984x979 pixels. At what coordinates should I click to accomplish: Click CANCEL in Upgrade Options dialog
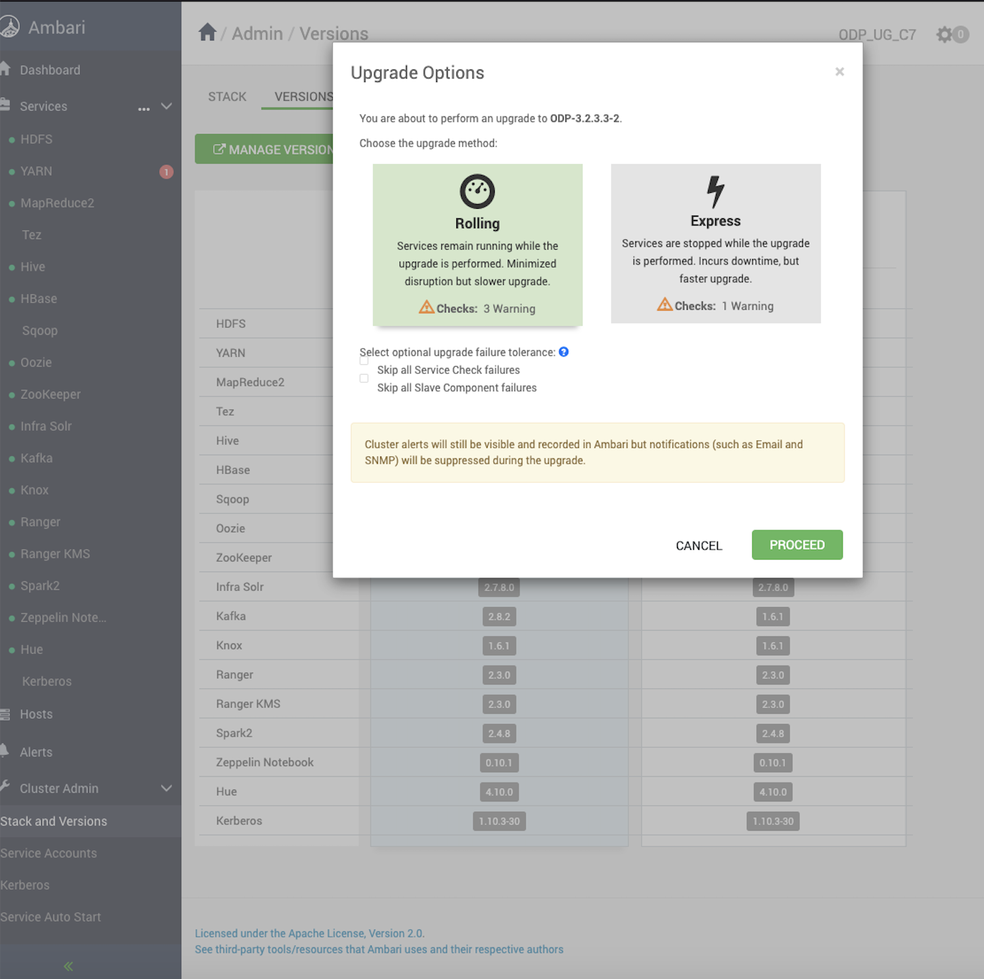point(699,546)
